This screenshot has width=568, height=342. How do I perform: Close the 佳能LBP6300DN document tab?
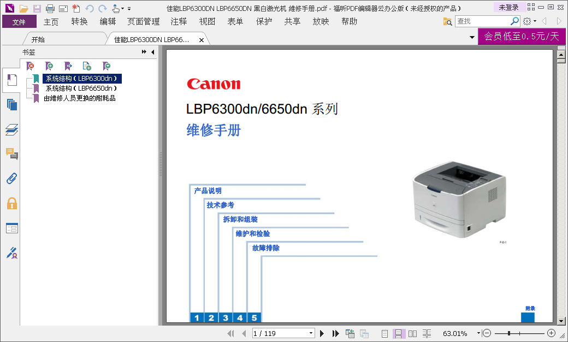202,40
